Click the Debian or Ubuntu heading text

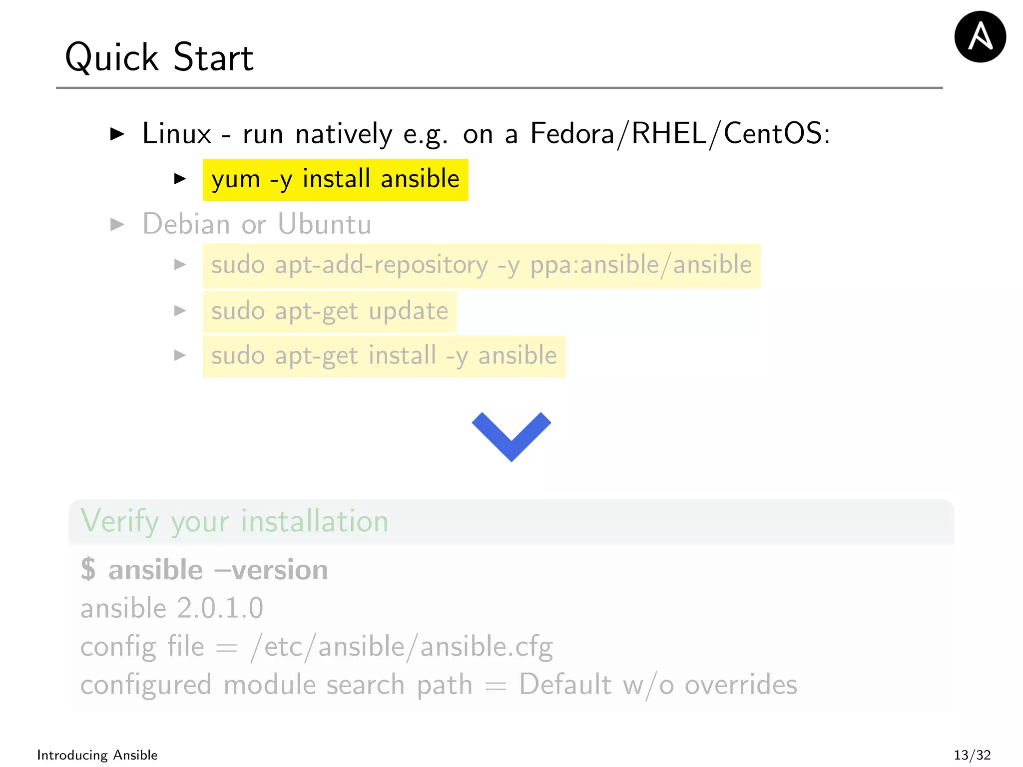click(x=257, y=224)
